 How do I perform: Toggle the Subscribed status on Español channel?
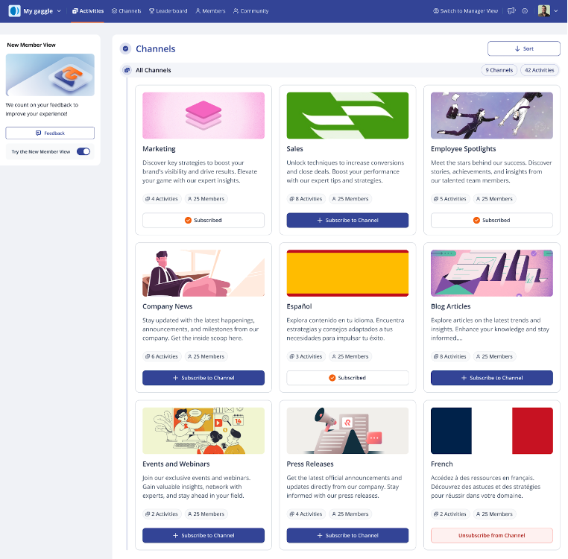click(347, 378)
